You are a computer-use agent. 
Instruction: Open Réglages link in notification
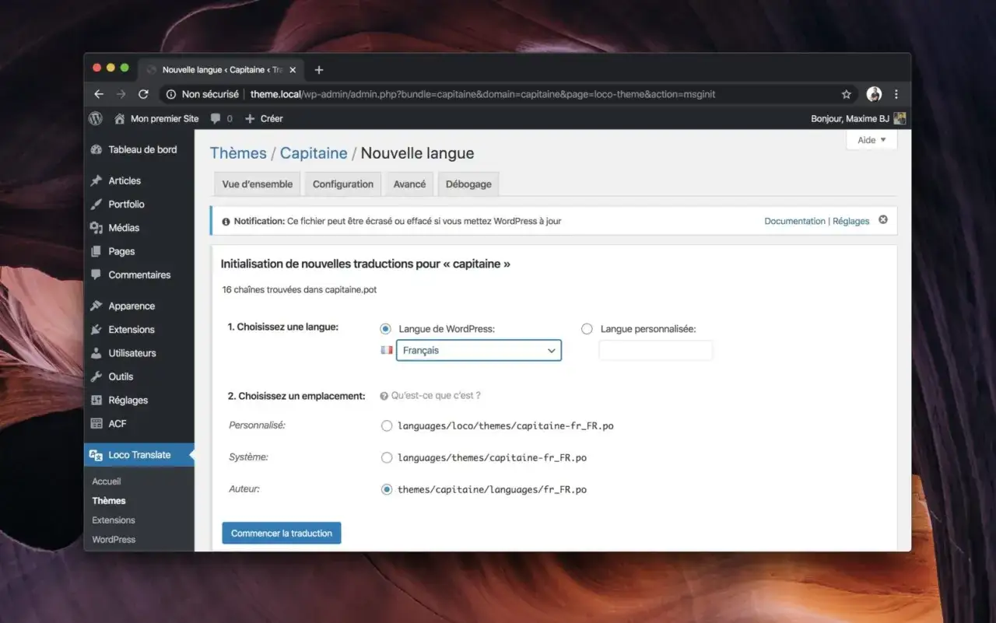point(850,221)
